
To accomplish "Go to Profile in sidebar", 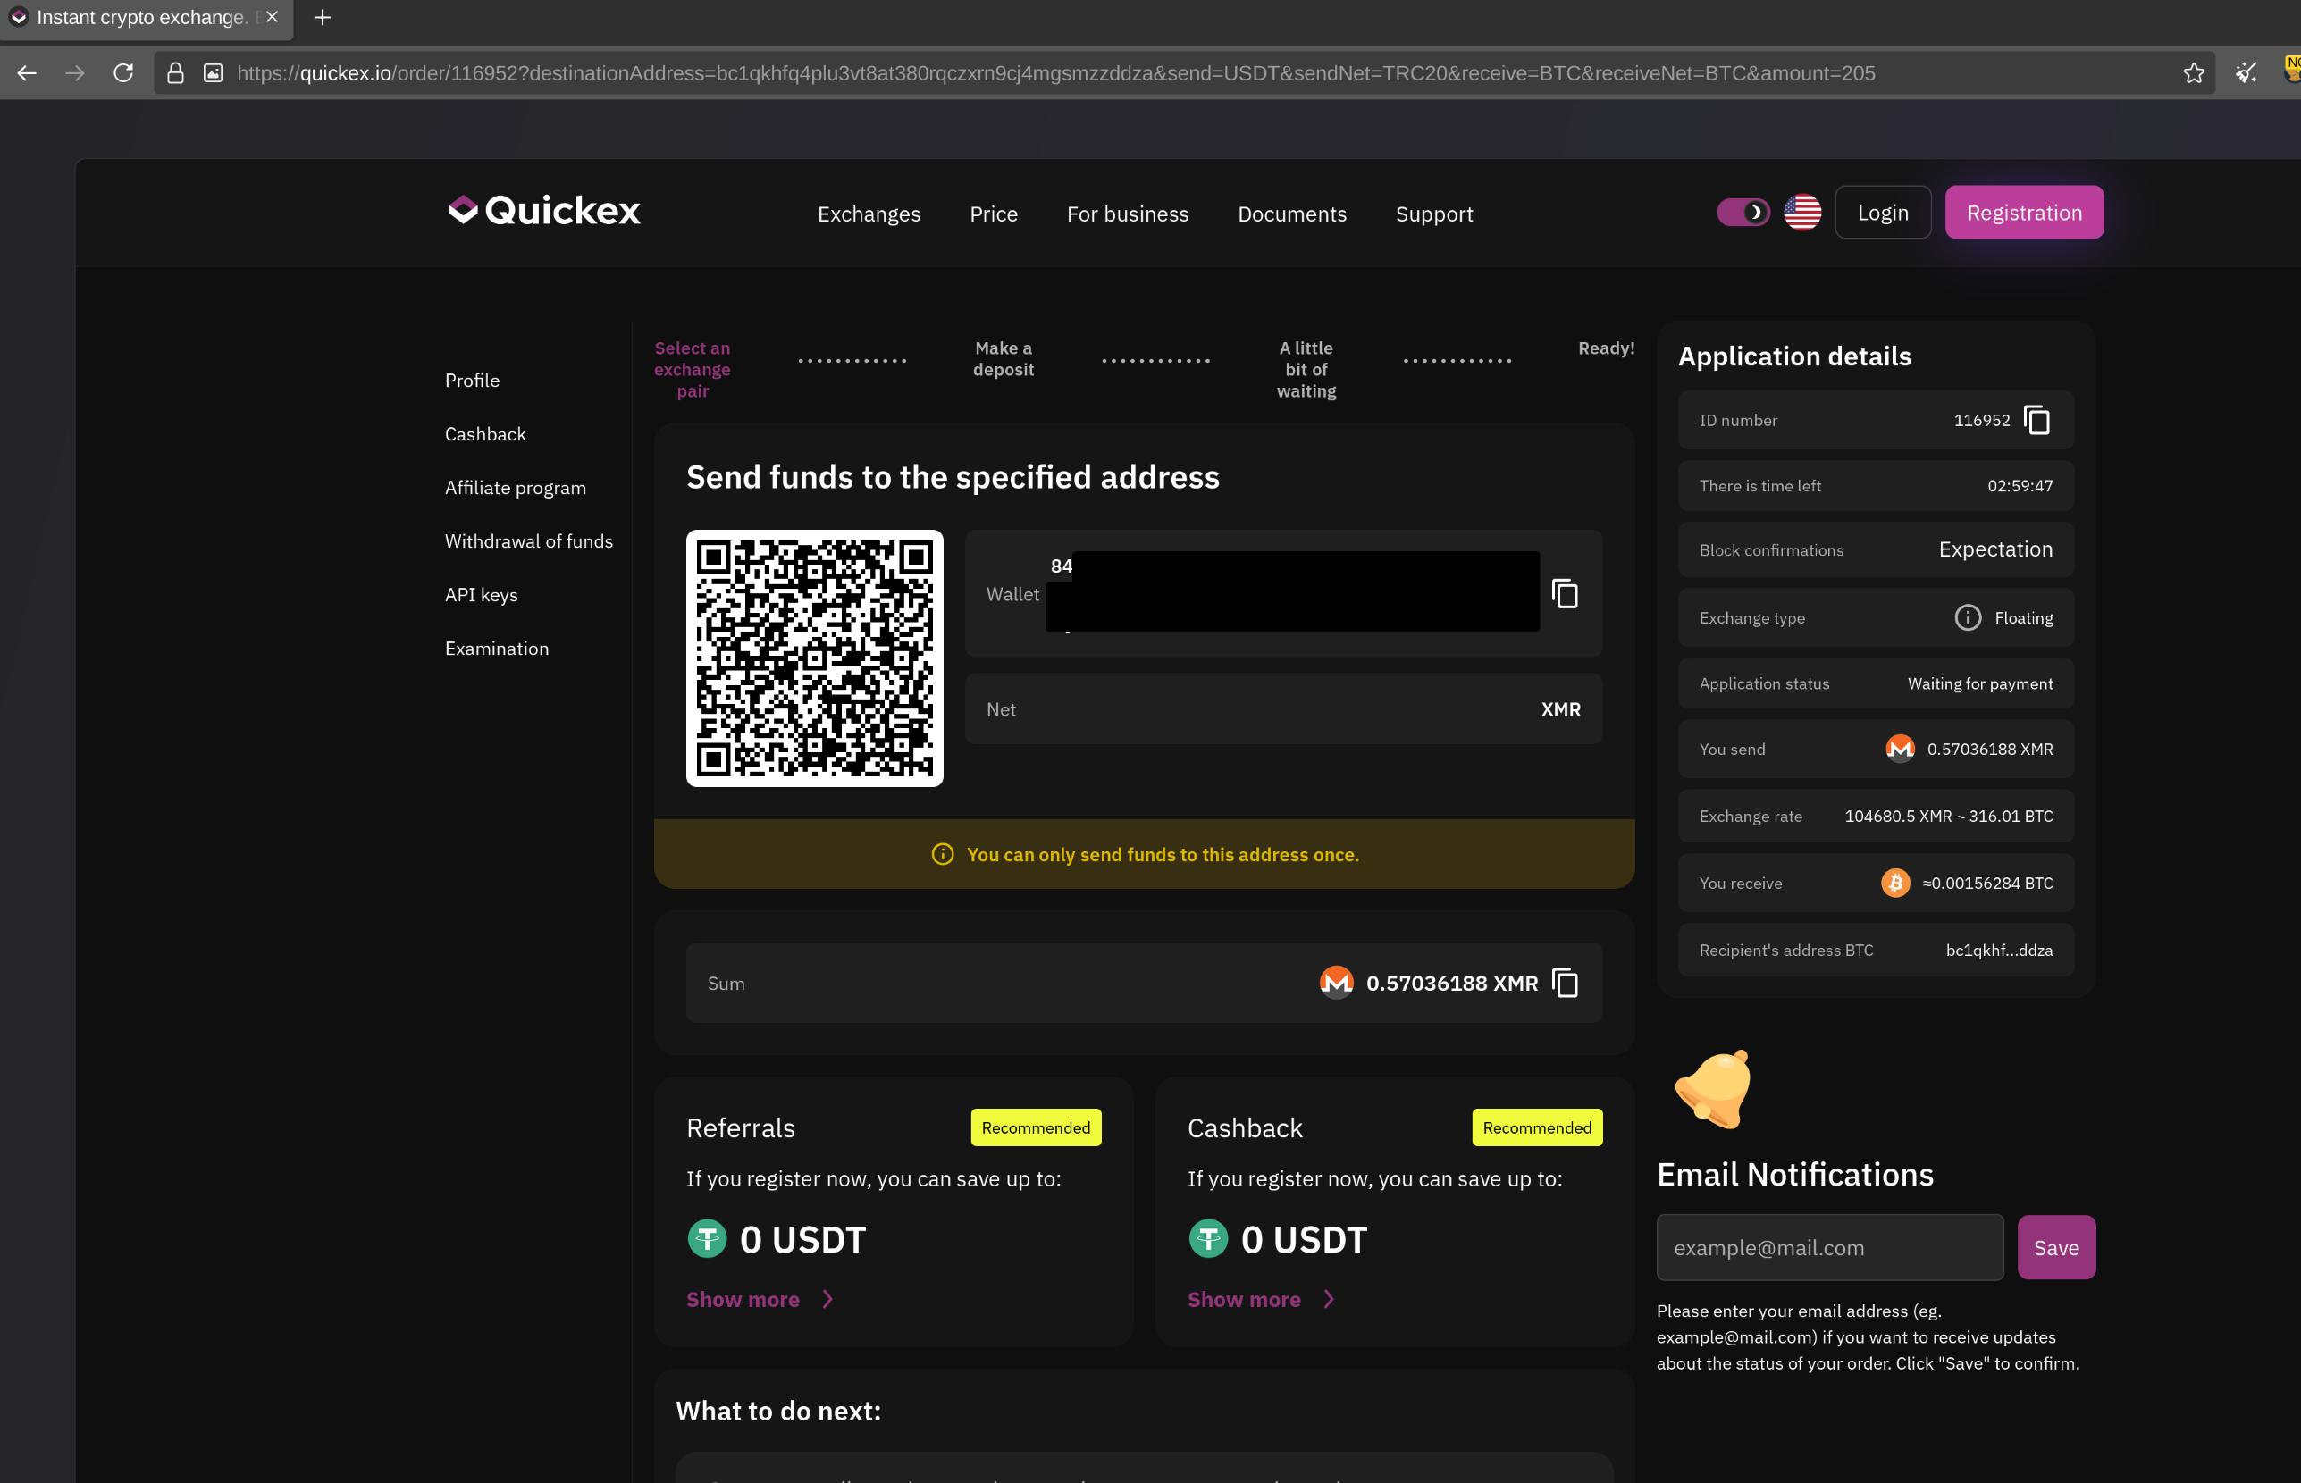I will point(472,381).
